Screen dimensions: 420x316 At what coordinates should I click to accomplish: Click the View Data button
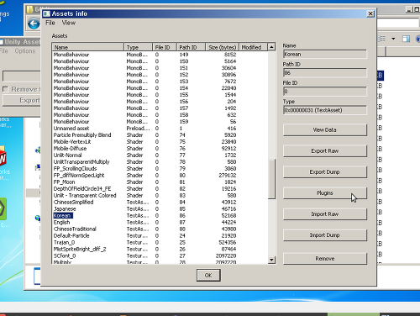pos(325,130)
